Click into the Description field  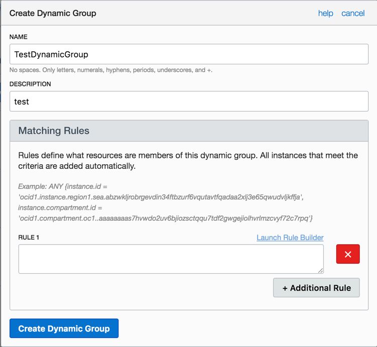point(189,101)
